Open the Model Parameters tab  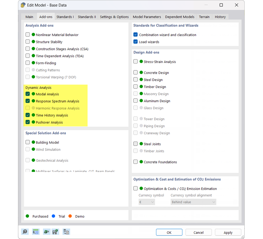(x=147, y=17)
